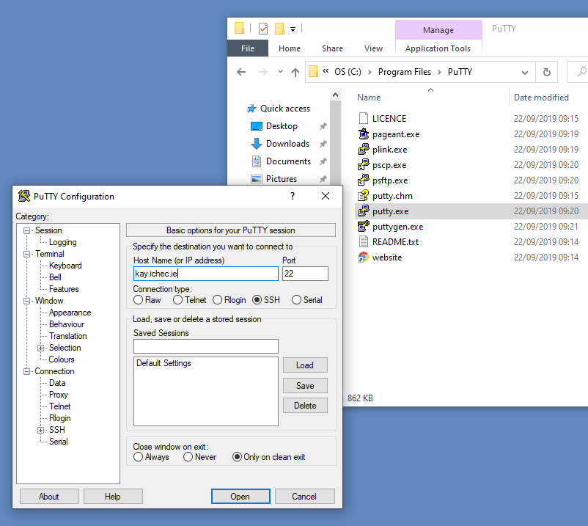Screen dimensions: 588x526
Task: Go up one folder level in Explorer
Action: pyautogui.click(x=295, y=72)
